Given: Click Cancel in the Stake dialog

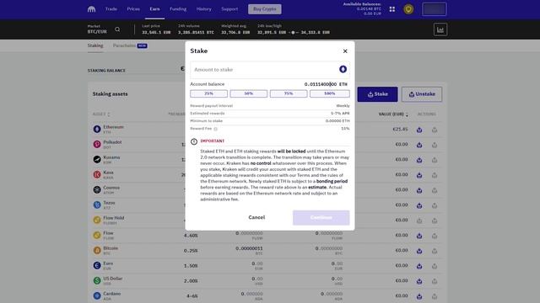Looking at the screenshot, I should (256, 217).
